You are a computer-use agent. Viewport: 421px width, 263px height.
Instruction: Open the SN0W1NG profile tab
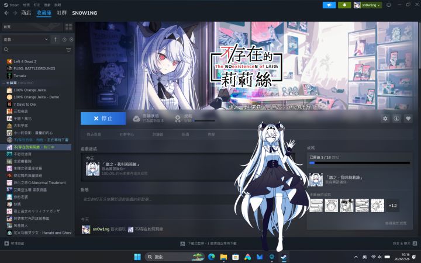click(x=85, y=13)
